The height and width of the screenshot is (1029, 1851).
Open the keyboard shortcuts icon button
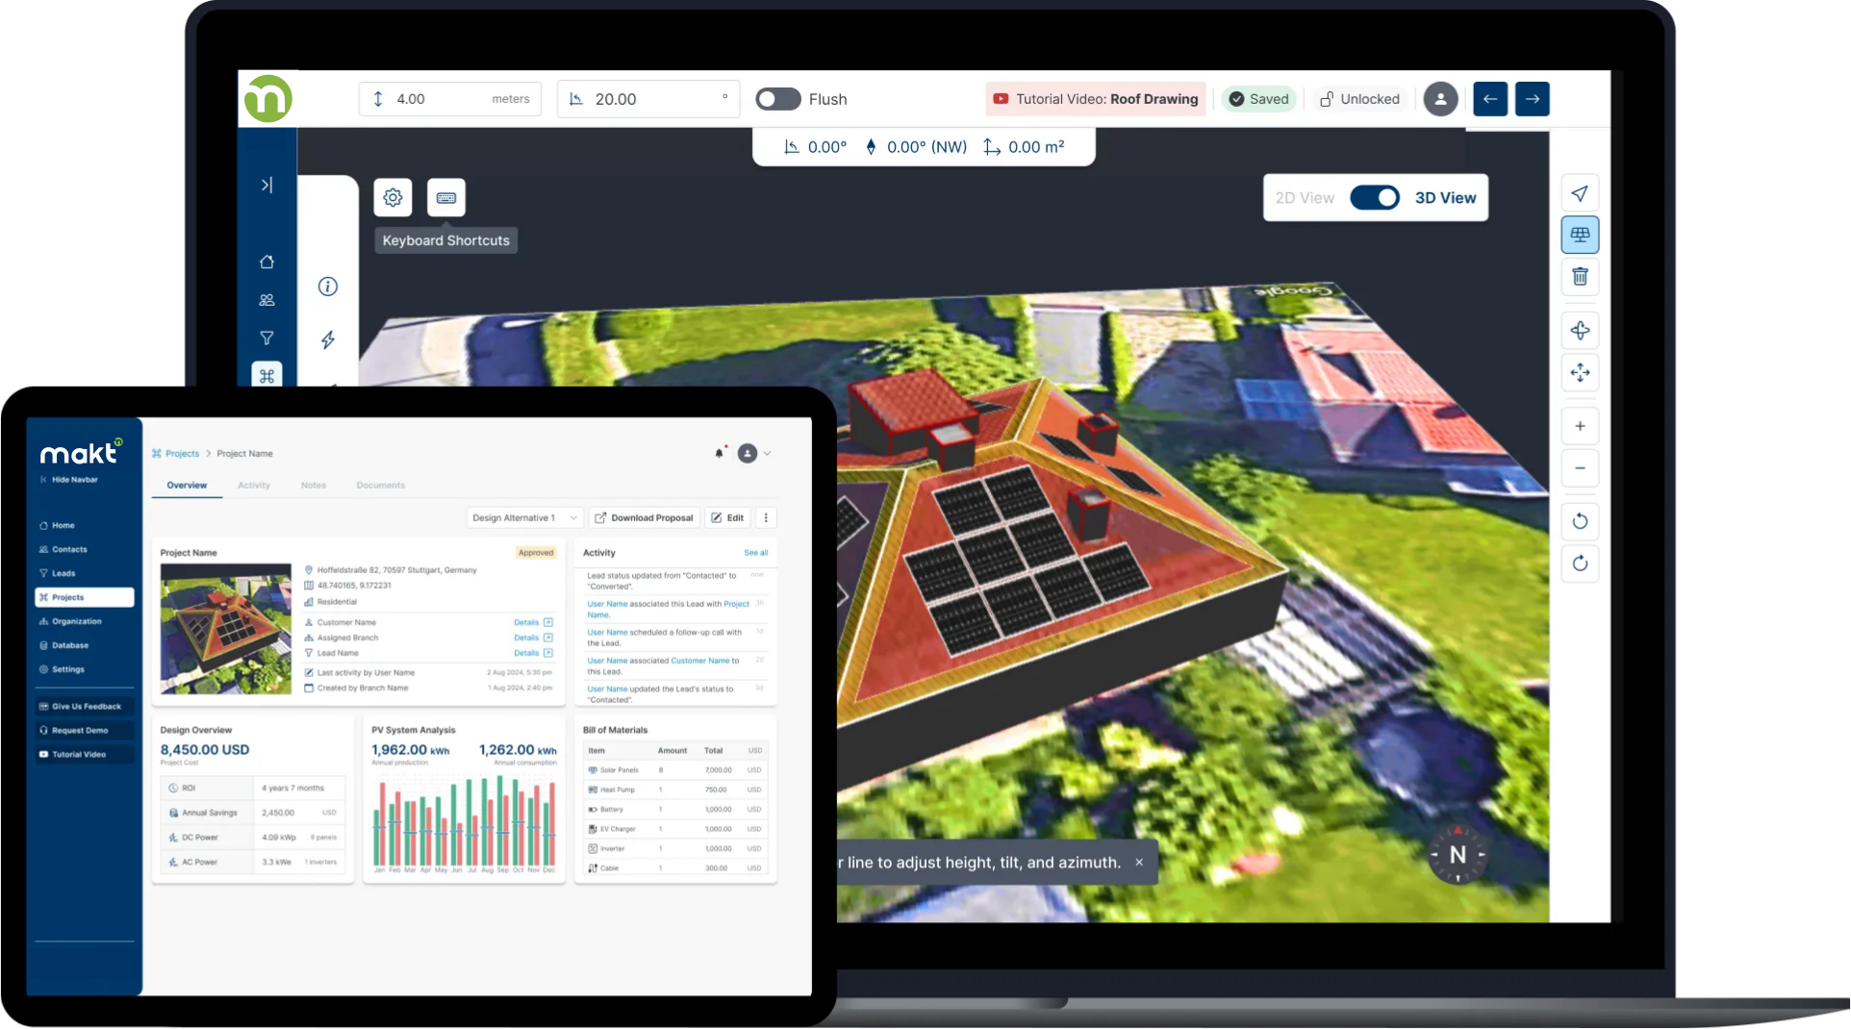[445, 198]
